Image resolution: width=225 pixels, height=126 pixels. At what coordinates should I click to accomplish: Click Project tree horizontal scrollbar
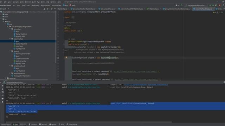[x=24, y=80]
